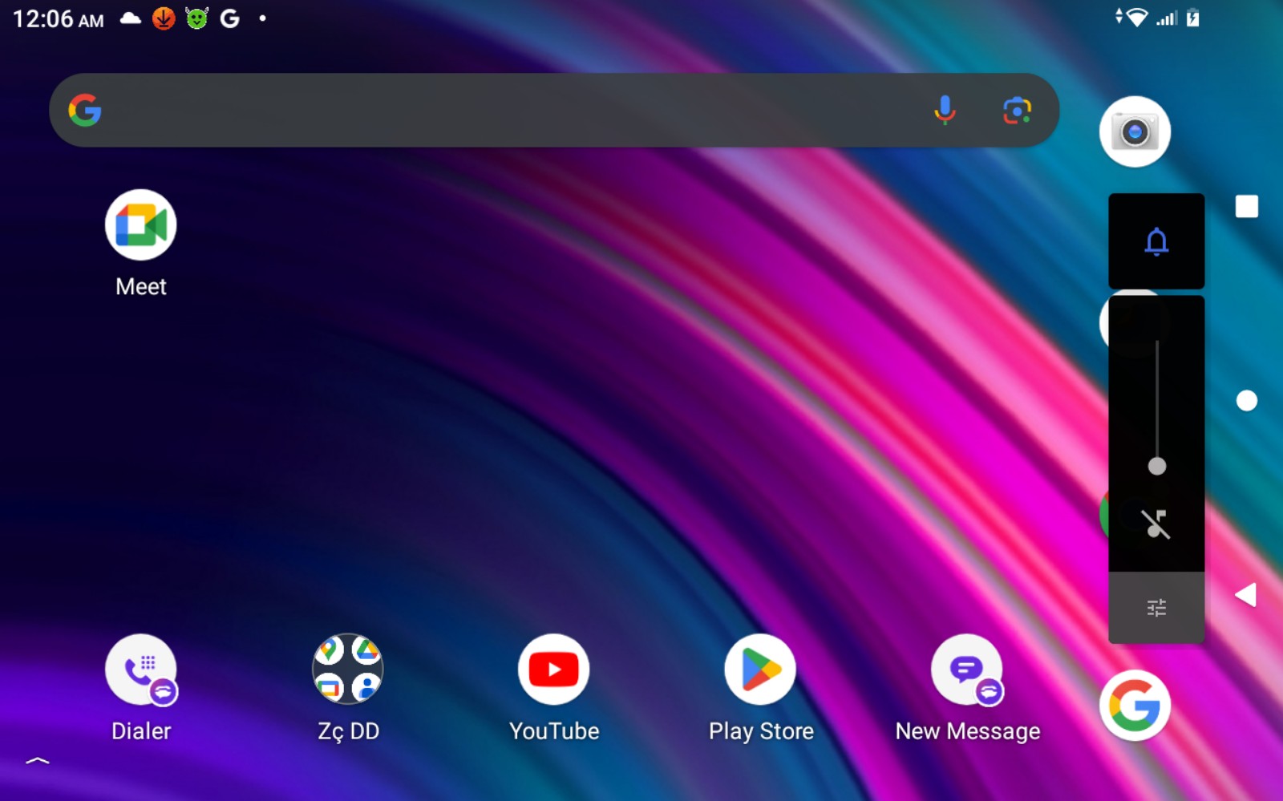Tap the cloud notification icon in the status bar
The image size is (1283, 801).
pos(131,18)
